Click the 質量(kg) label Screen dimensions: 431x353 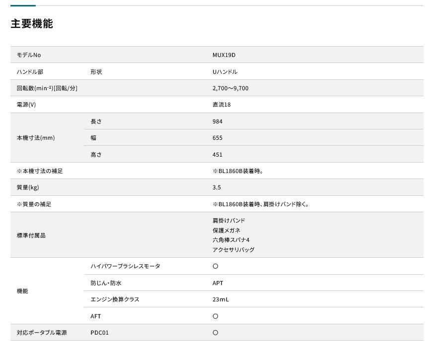(28, 187)
